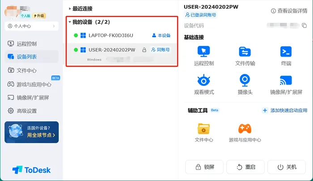This screenshot has height=181, width=313.
Task: Open 文件中心 in the sidebar
Action: (x=32, y=70)
